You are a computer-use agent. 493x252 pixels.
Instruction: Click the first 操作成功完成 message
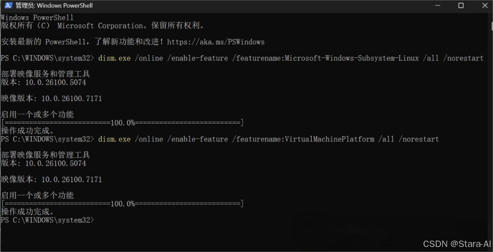tap(27, 130)
